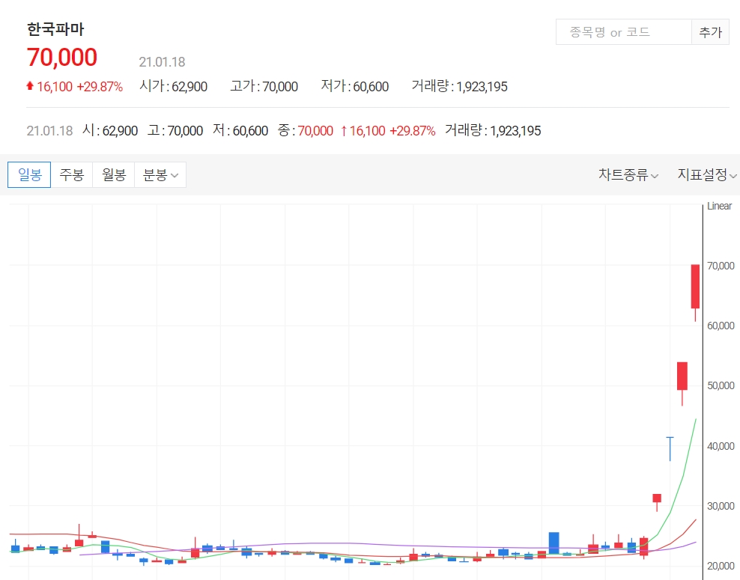The height and width of the screenshot is (580, 740).
Task: Click the top 16,100 +29.87% change value
Action: (75, 87)
